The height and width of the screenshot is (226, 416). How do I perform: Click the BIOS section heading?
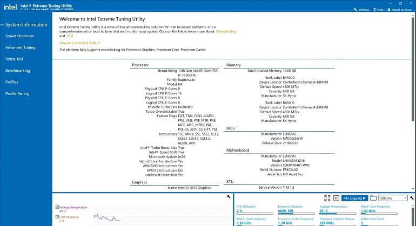tap(230, 128)
